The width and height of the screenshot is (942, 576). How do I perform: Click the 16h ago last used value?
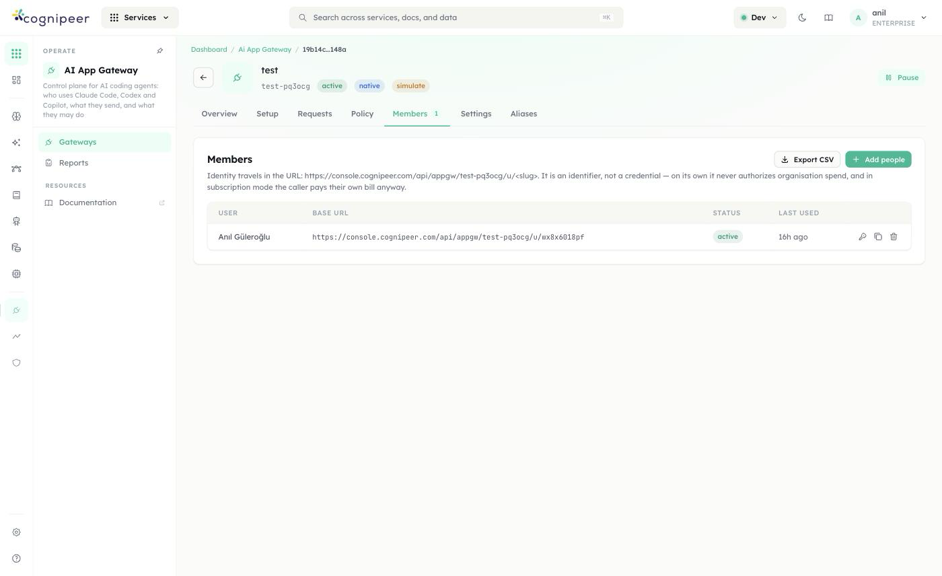pyautogui.click(x=793, y=237)
